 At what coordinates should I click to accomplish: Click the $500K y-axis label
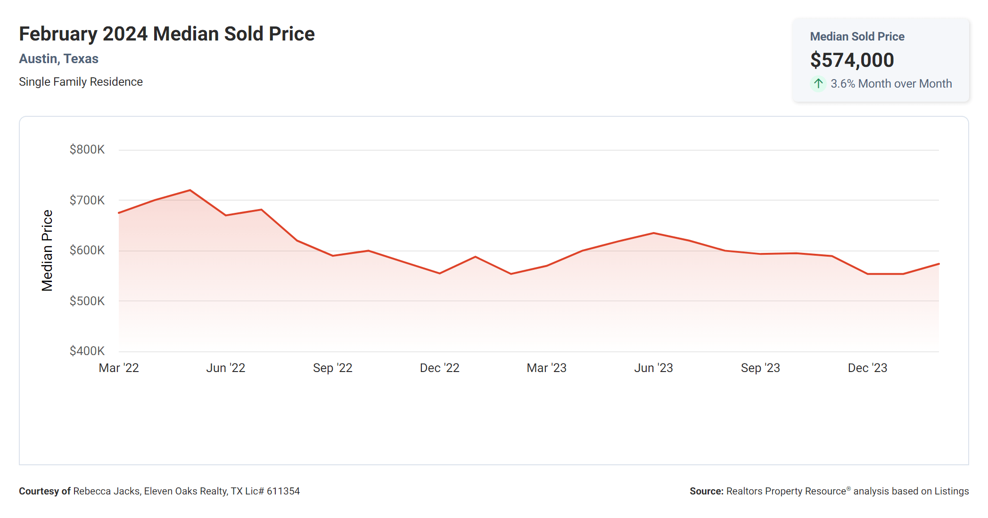pos(87,301)
